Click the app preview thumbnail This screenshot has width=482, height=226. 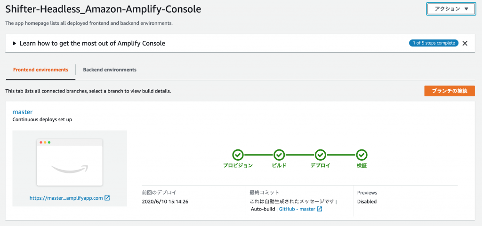[x=70, y=162]
